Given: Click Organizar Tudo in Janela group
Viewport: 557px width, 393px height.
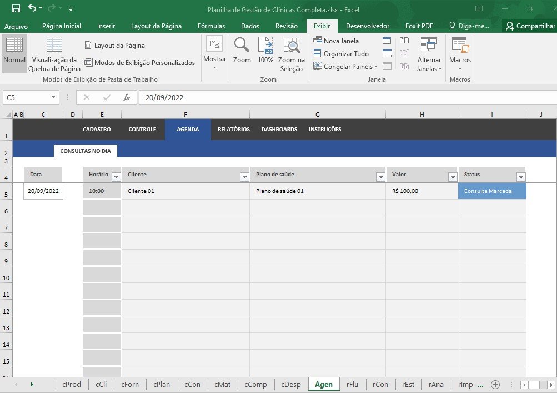Looking at the screenshot, I should pos(341,54).
